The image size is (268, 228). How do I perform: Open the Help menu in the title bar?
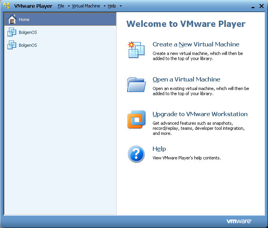(112, 6)
